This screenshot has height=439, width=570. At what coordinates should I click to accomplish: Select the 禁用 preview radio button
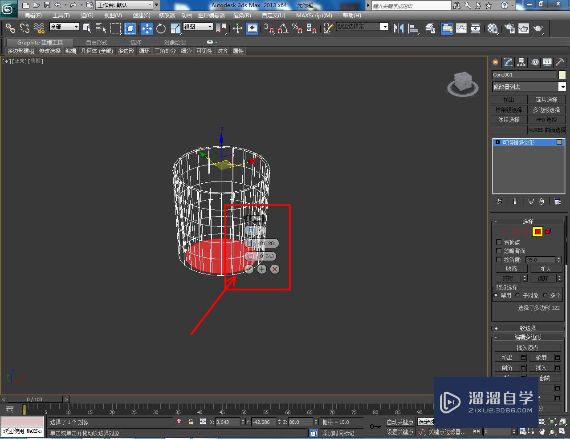pyautogui.click(x=496, y=295)
